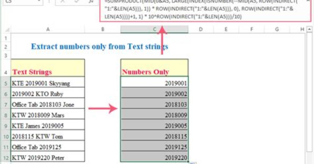The image size is (314, 164).
Task: Select column G header
Action: [277, 30]
